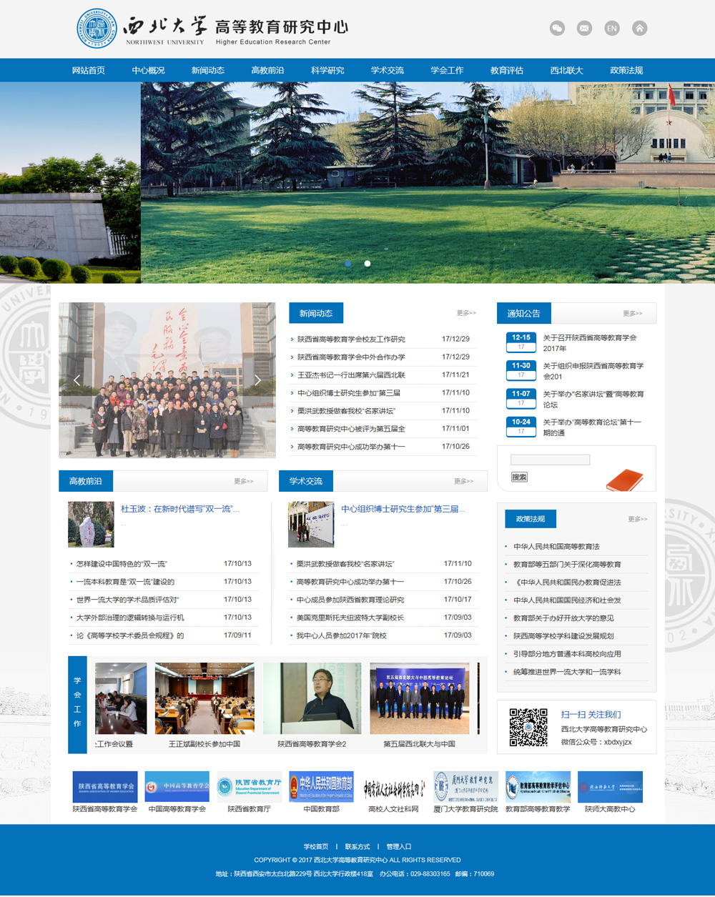The width and height of the screenshot is (715, 897).
Task: Click the WeChat icon in header
Action: [557, 28]
